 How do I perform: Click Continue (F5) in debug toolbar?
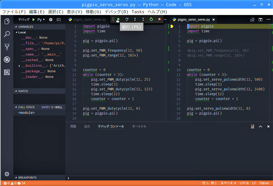pyautogui.click(x=119, y=19)
